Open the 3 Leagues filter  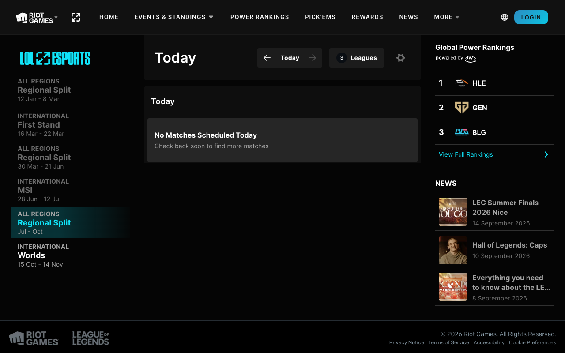[357, 58]
